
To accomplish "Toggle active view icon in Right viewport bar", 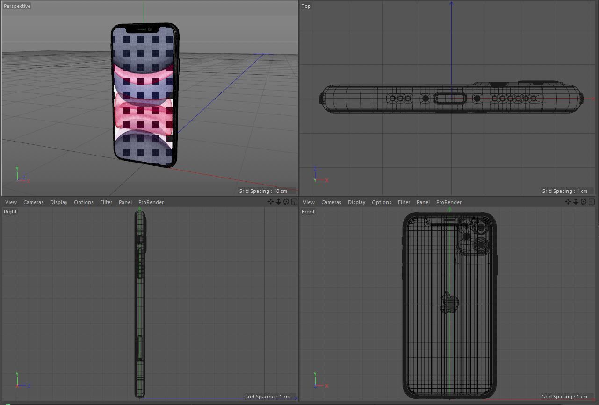I will [x=294, y=202].
